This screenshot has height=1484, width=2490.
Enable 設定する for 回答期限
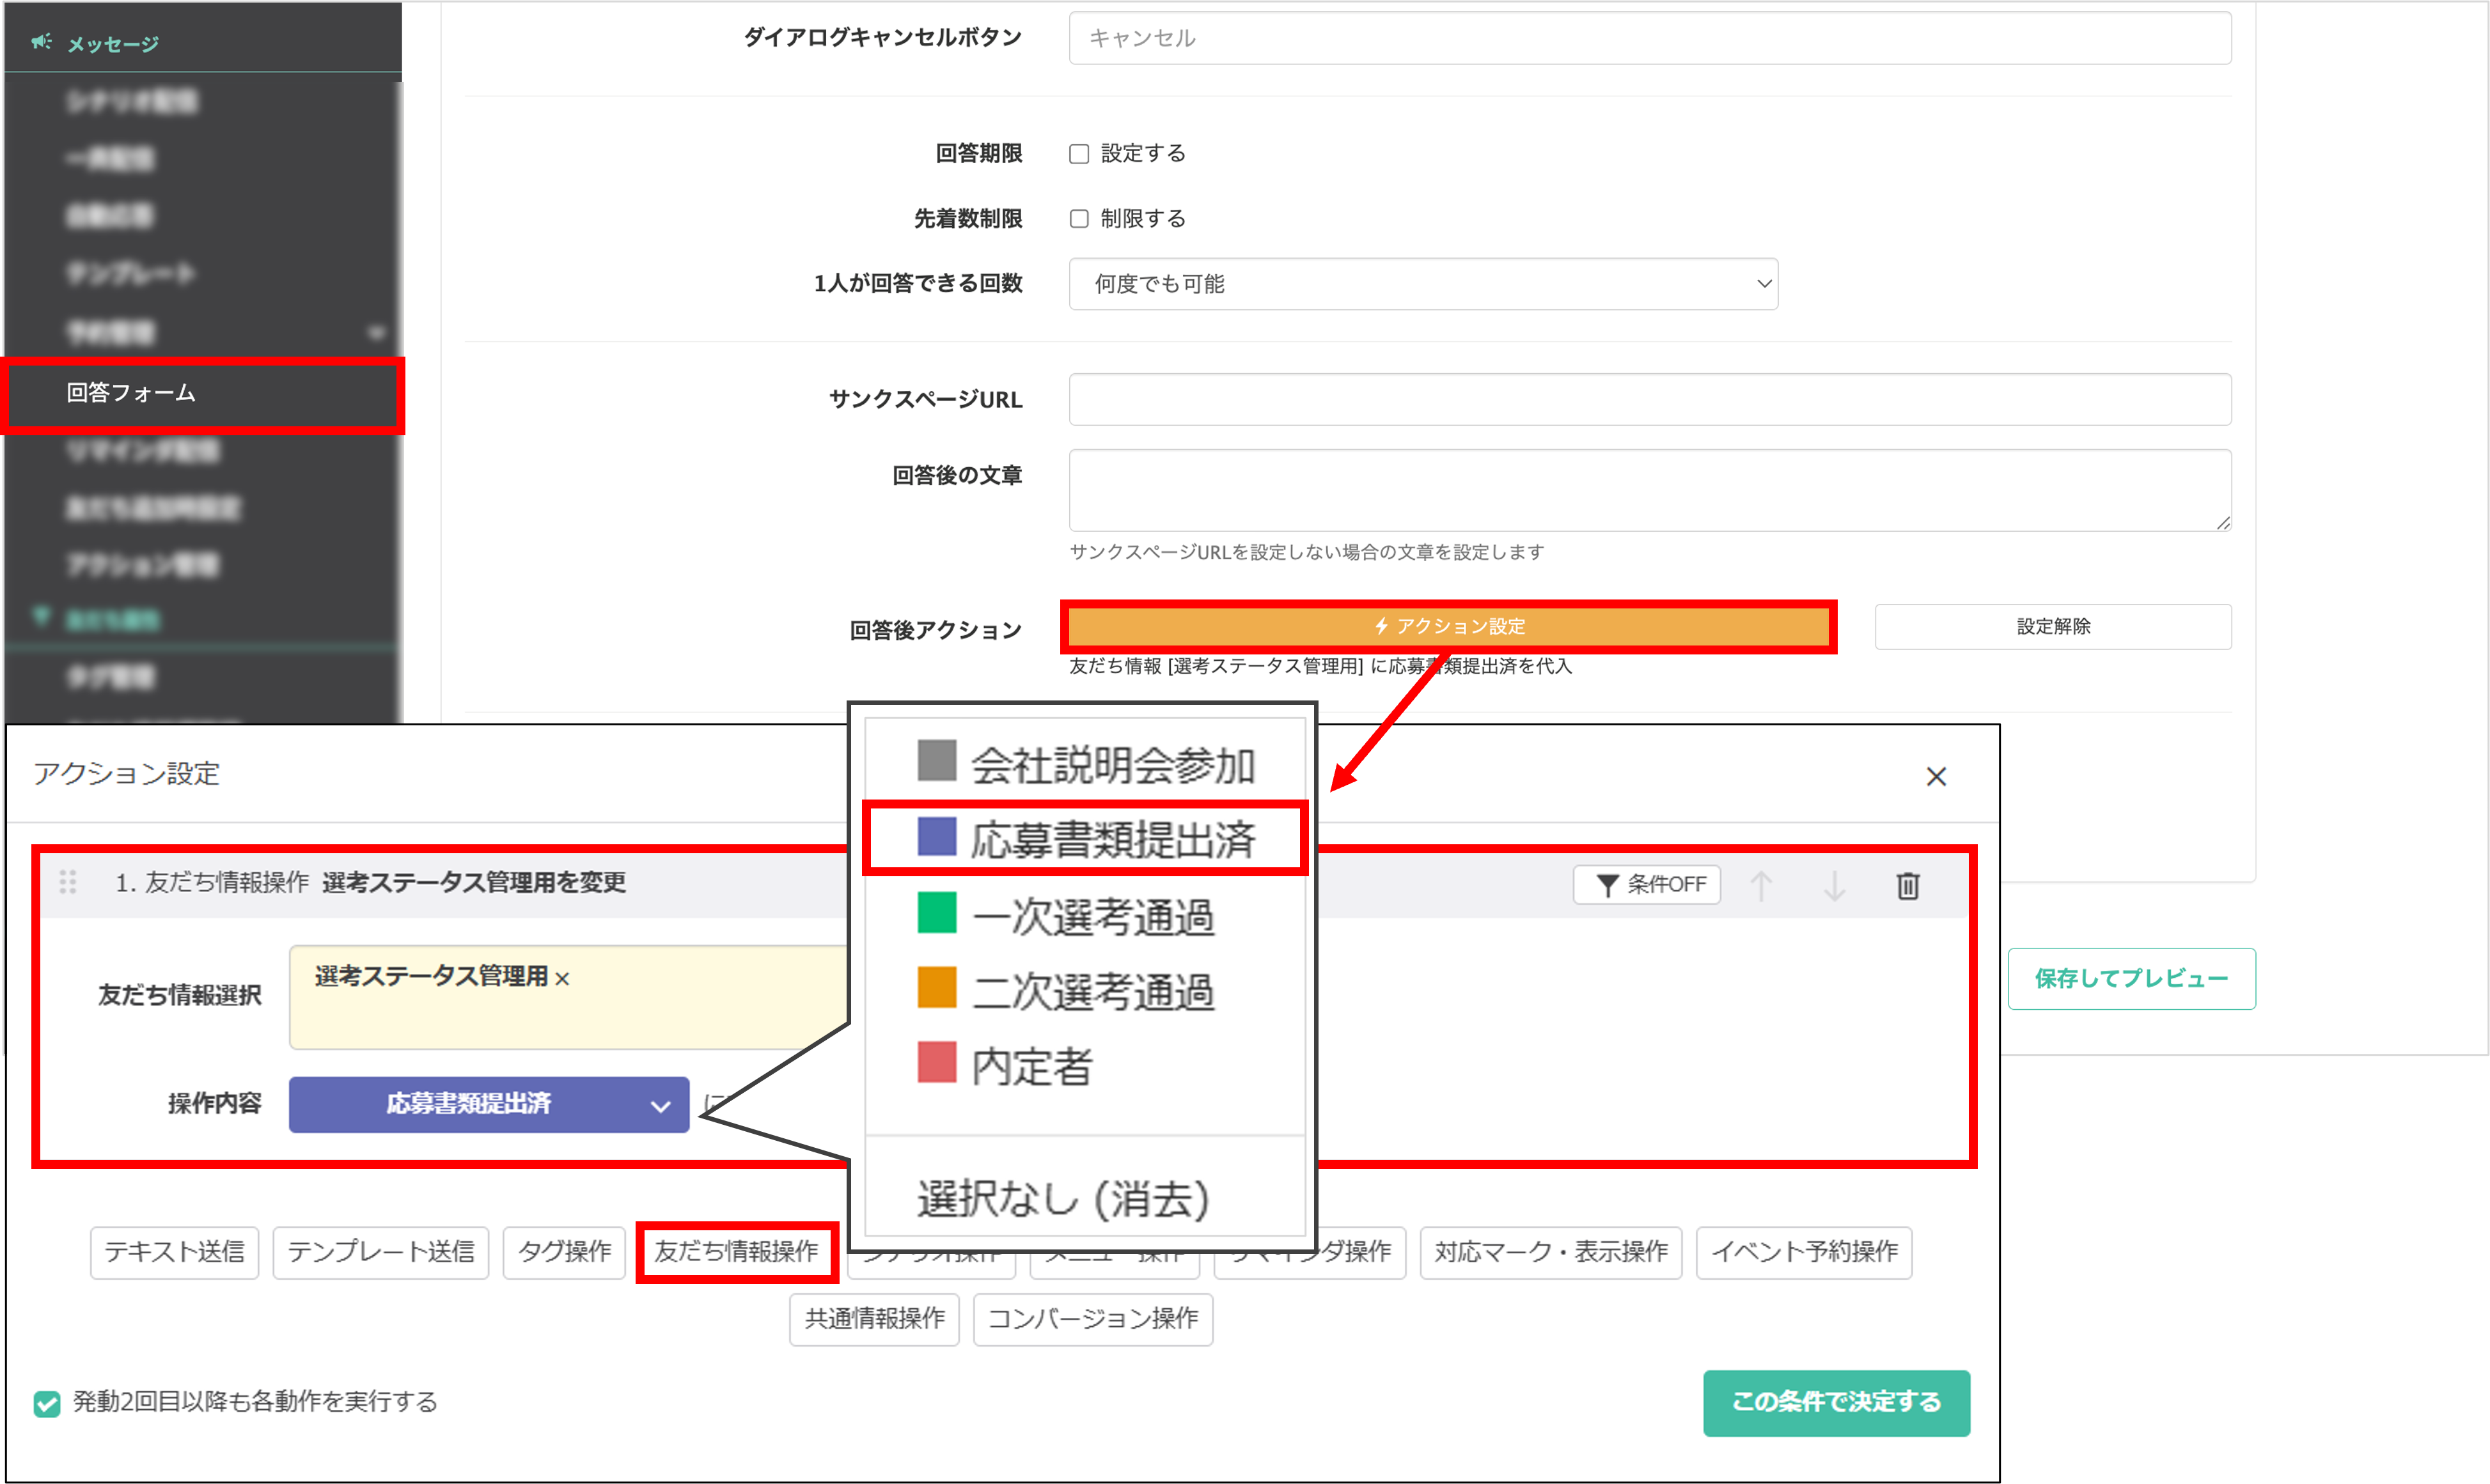point(1079,152)
